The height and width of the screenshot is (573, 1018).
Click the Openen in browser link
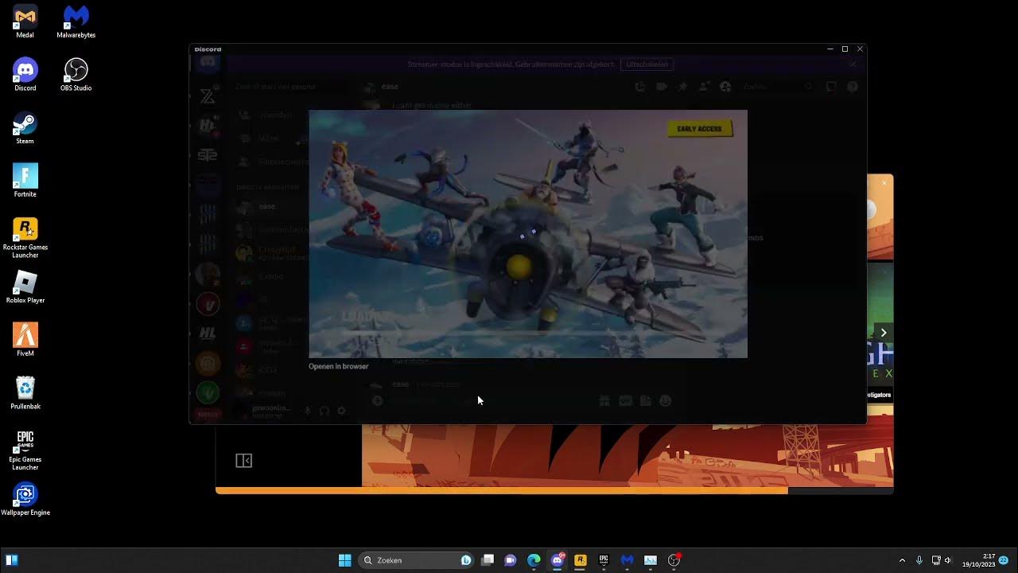[339, 367]
